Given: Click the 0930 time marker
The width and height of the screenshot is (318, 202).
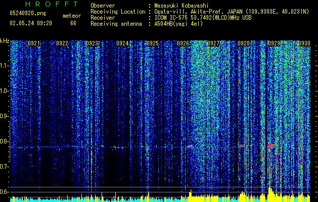Looking at the screenshot, I should (304, 43).
